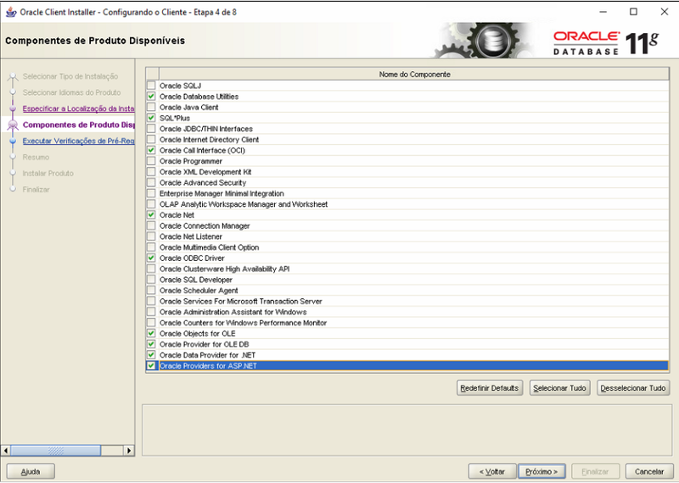
Task: Click the 'Nome do Componente' column header
Action: [414, 75]
